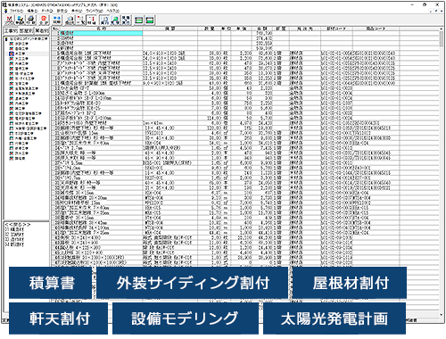
Task: Click the scrollbar up arrow of the table
Action: [x=442, y=29]
